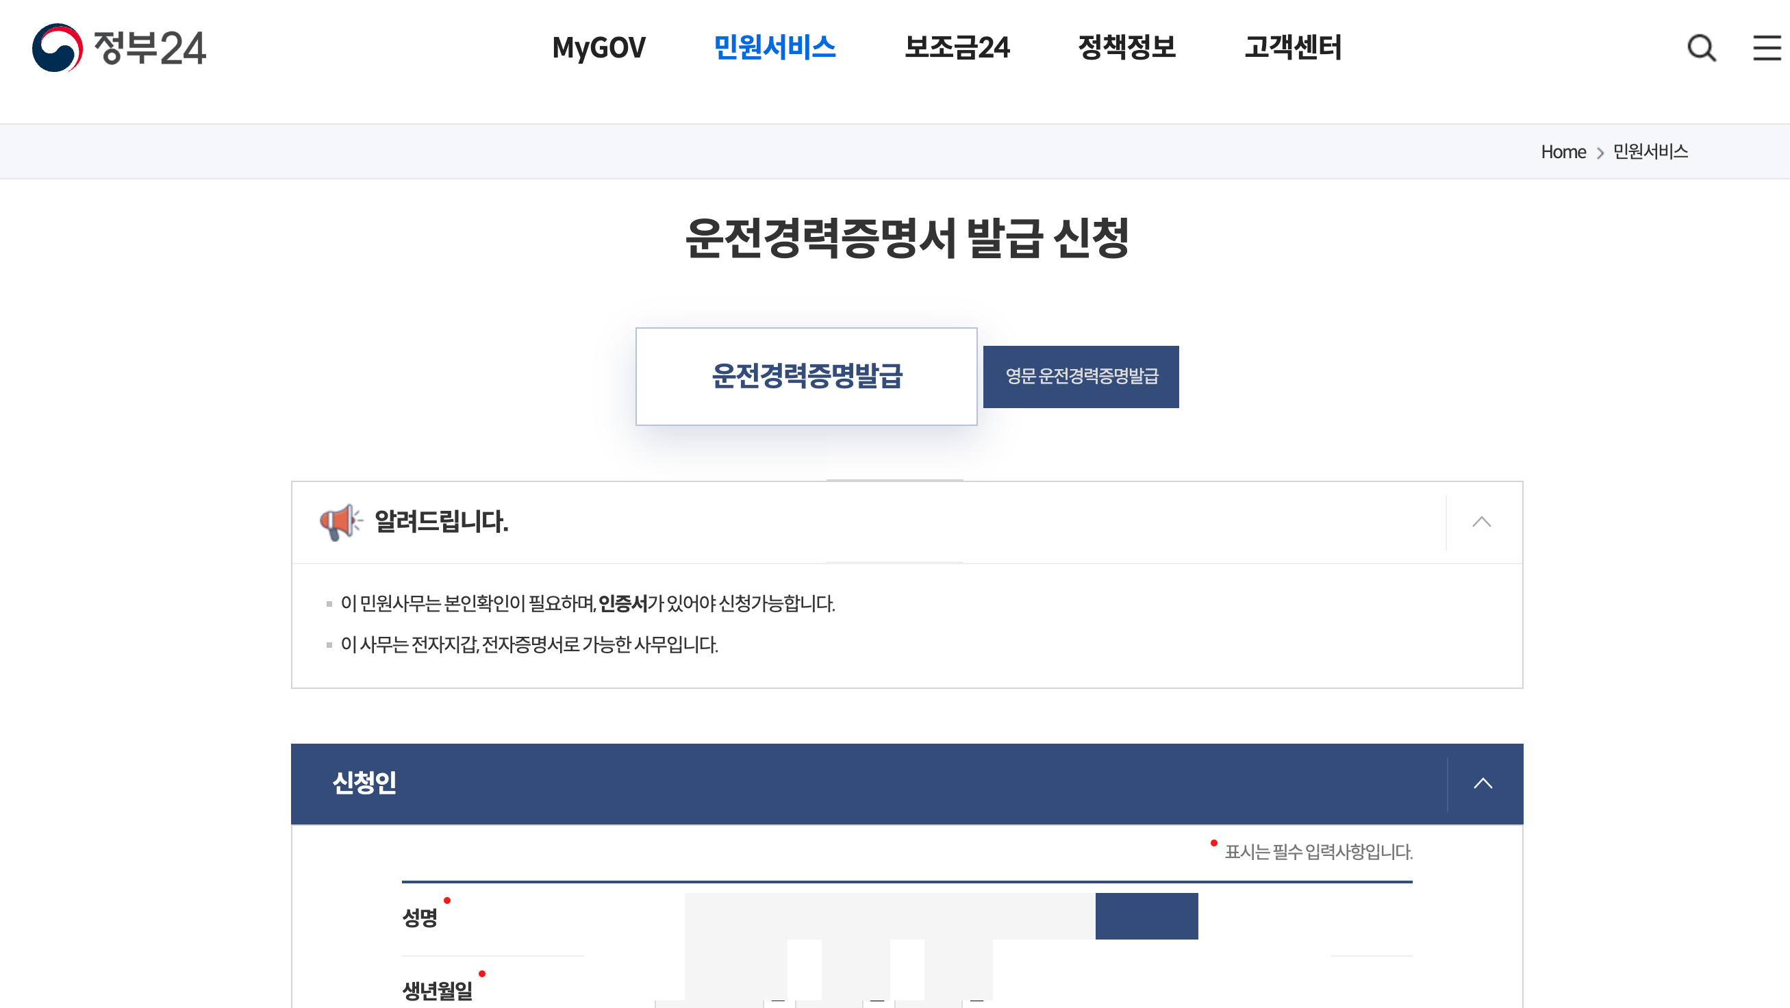
Task: Click 민원서비스 breadcrumb link
Action: pyautogui.click(x=1650, y=151)
